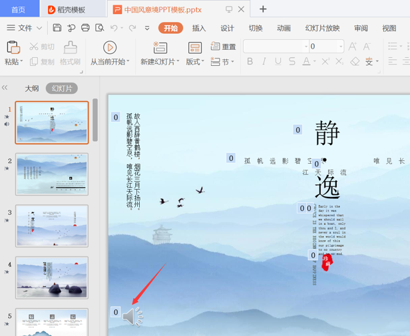Open the View (视图) tab
410x336 pixels.
click(x=389, y=28)
